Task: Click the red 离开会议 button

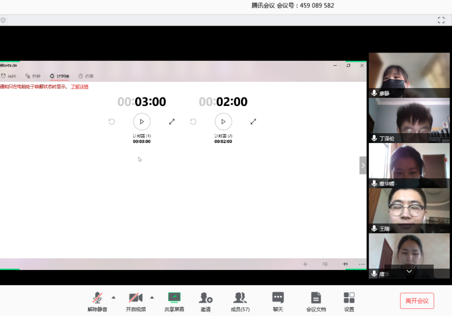Action: (417, 301)
